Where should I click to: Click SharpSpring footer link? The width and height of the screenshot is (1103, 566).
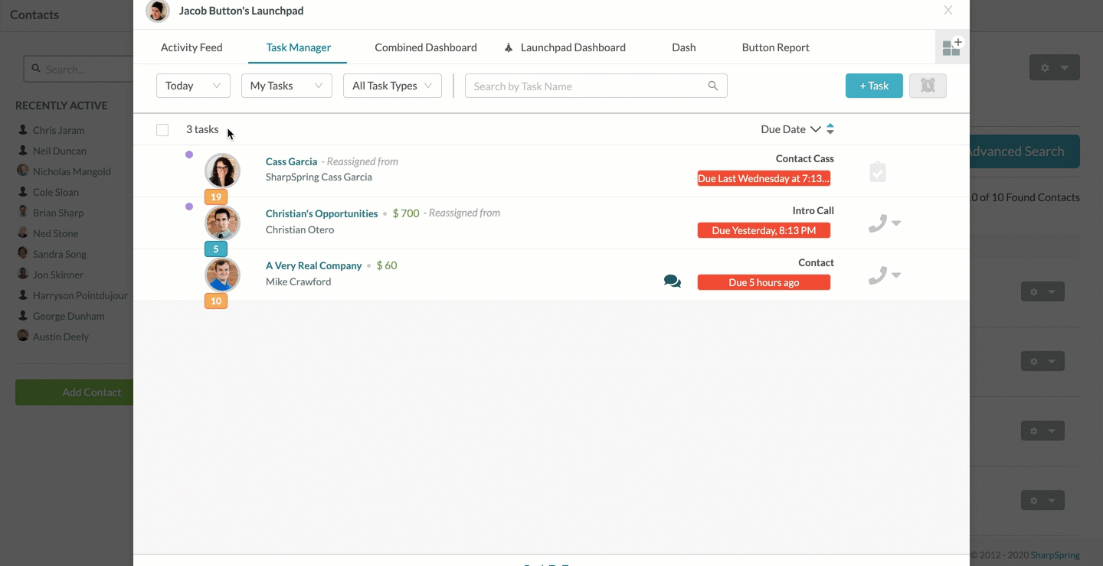coord(1057,555)
